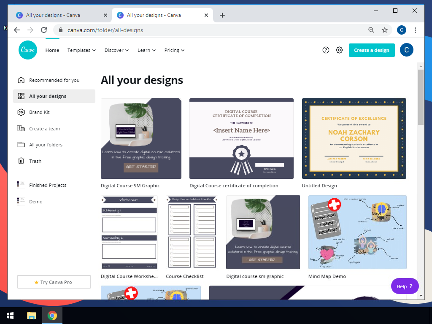Open All your folders

pyautogui.click(x=54, y=145)
